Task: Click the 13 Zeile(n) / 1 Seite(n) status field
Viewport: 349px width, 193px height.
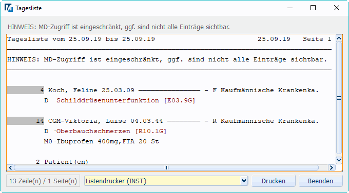Action: 43,181
